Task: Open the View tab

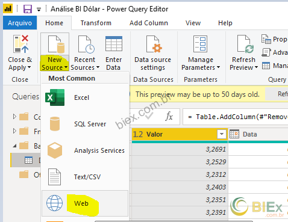Action: pyautogui.click(x=193, y=23)
